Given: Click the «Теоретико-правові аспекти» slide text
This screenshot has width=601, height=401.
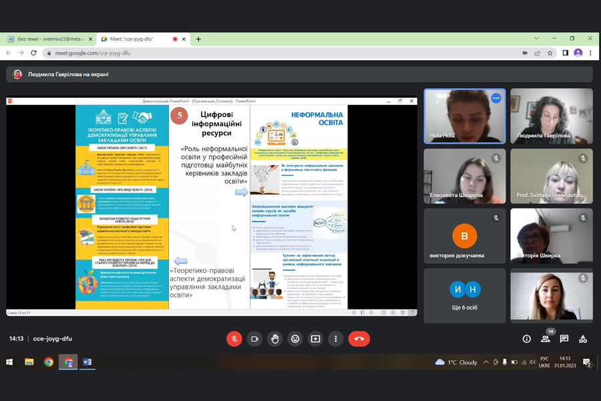Looking at the screenshot, I should [208, 283].
